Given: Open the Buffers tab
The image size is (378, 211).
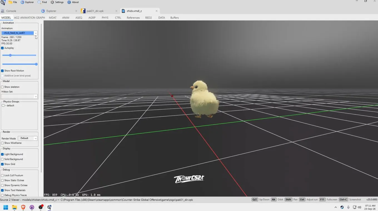Looking at the screenshot, I should (175, 18).
